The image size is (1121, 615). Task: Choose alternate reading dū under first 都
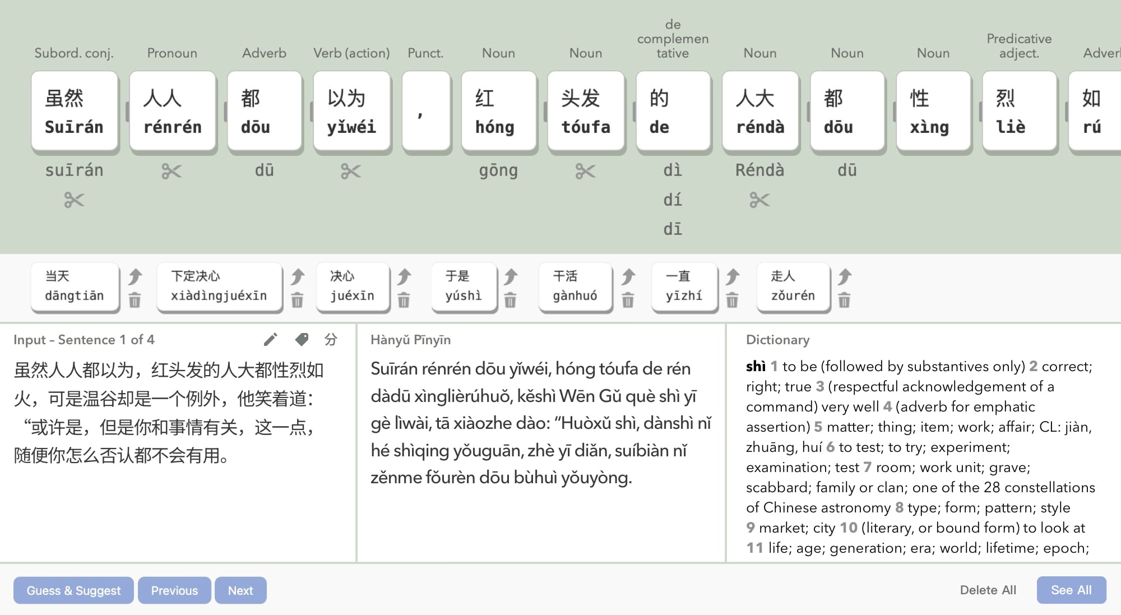[265, 170]
